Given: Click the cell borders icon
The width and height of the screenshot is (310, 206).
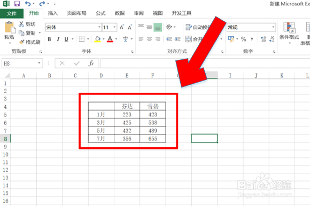Looking at the screenshot, I should coord(82,39).
